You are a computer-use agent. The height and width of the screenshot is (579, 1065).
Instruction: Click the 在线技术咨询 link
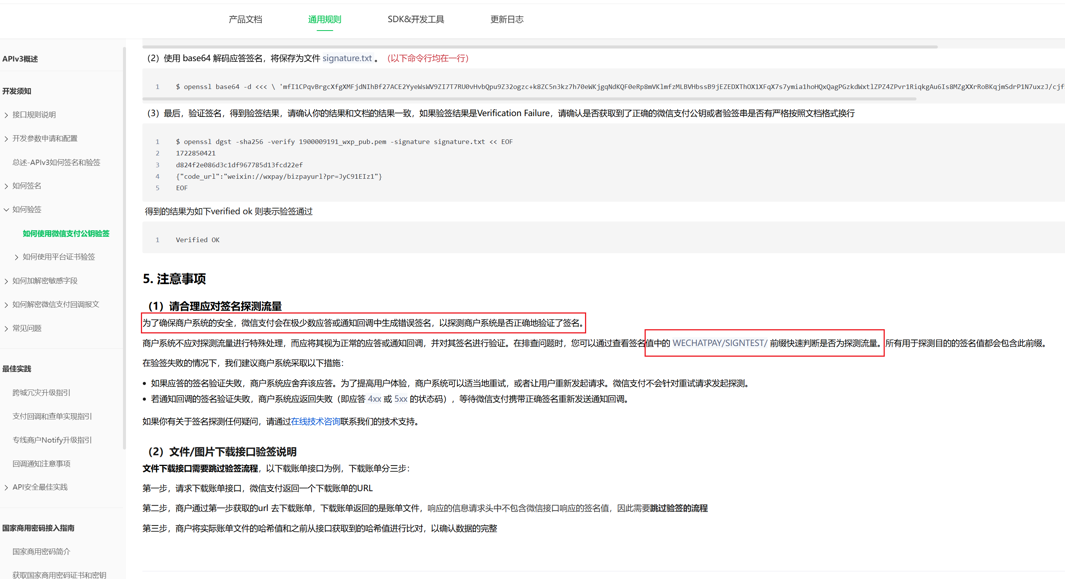[315, 421]
